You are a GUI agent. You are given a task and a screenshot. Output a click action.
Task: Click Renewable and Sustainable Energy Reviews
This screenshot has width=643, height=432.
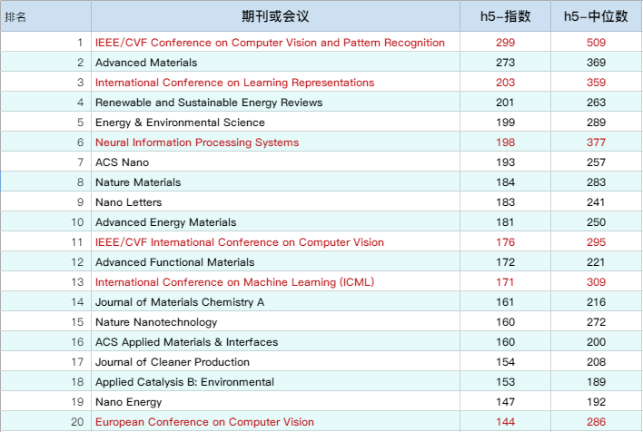tap(209, 103)
